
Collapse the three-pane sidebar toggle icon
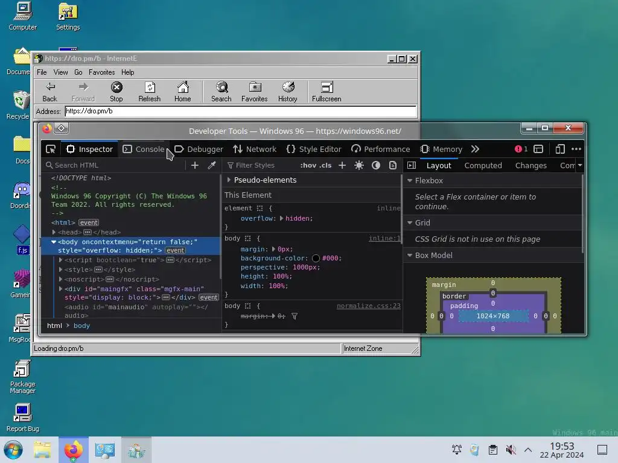[x=412, y=165]
